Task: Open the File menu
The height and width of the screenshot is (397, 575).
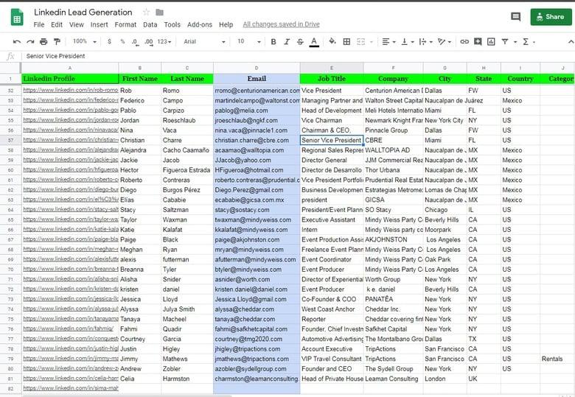Action: [x=39, y=24]
